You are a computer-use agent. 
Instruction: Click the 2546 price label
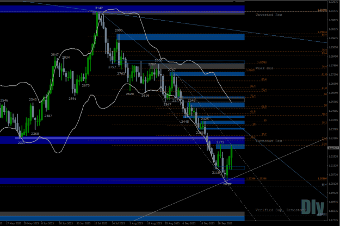point(4,100)
